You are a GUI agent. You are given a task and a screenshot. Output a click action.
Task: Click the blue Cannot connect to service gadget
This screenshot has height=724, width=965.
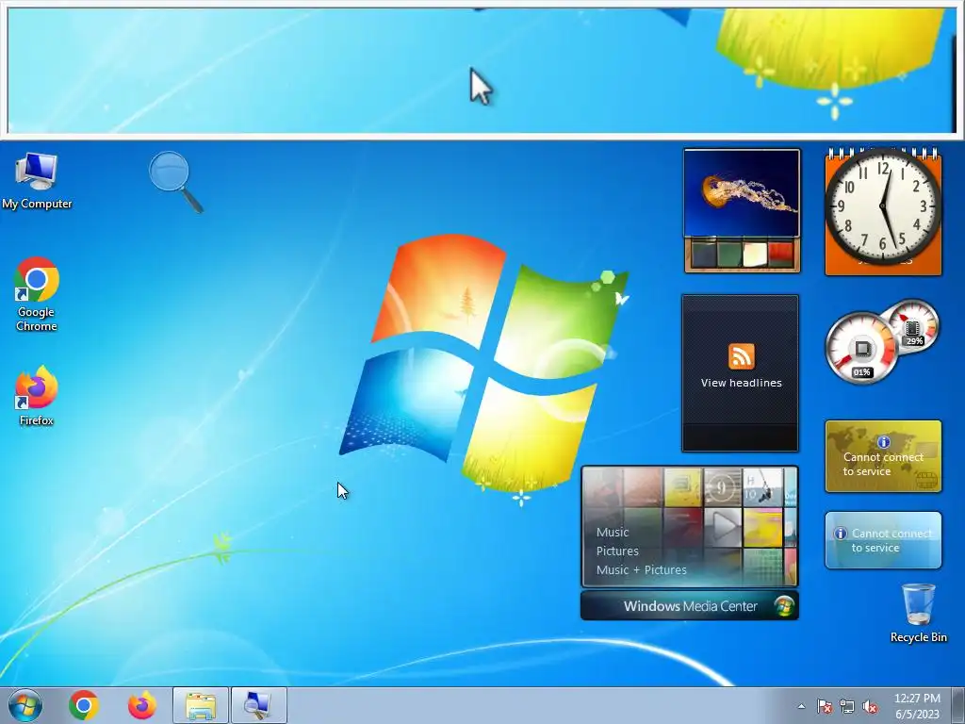tap(883, 540)
